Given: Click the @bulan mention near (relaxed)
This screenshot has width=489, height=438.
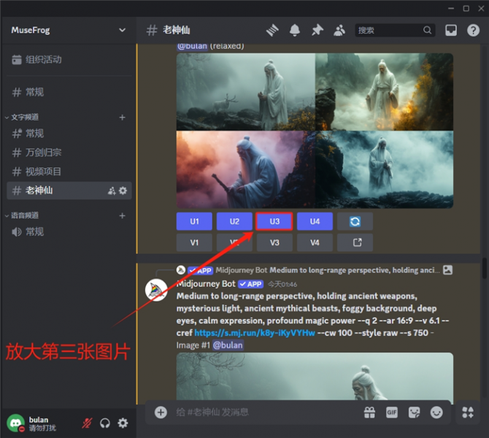Looking at the screenshot, I should coord(192,47).
